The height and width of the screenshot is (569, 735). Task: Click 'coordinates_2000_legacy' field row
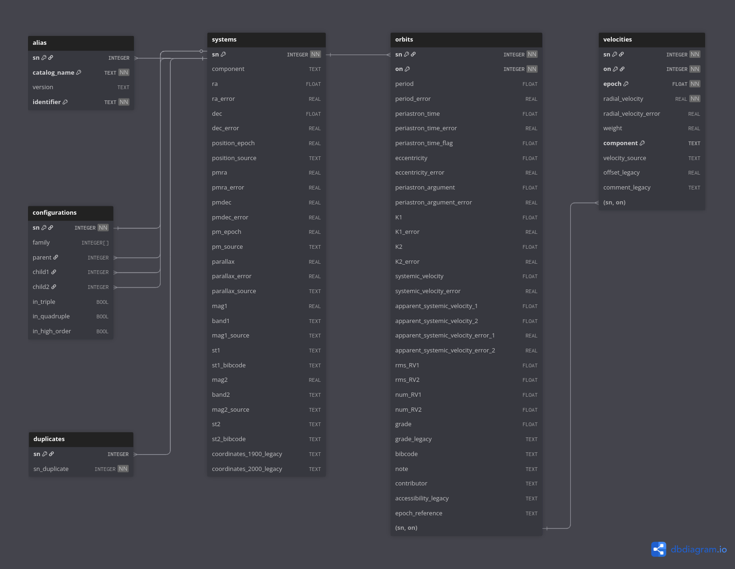click(266, 469)
